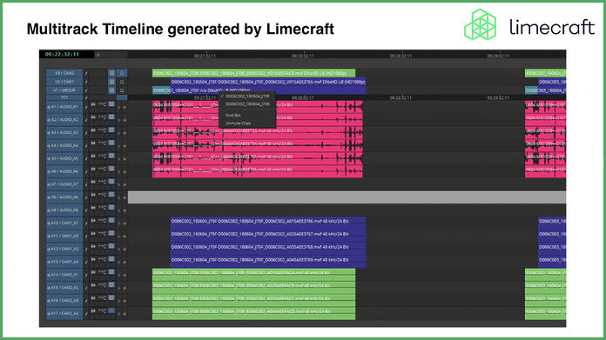
Task: Click the blue panel icon on the A16 / CAM2_A3 track
Action: (111, 298)
